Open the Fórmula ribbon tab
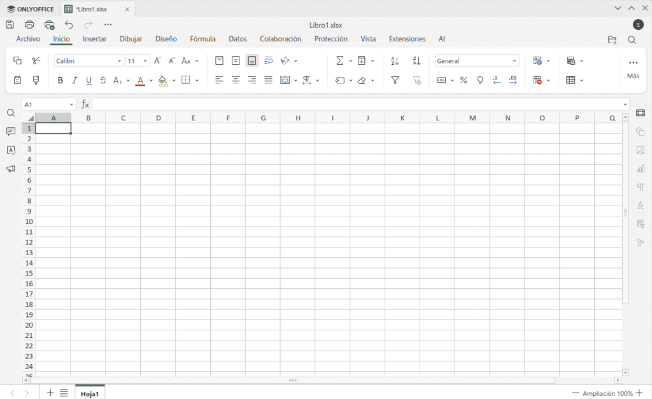 point(202,39)
